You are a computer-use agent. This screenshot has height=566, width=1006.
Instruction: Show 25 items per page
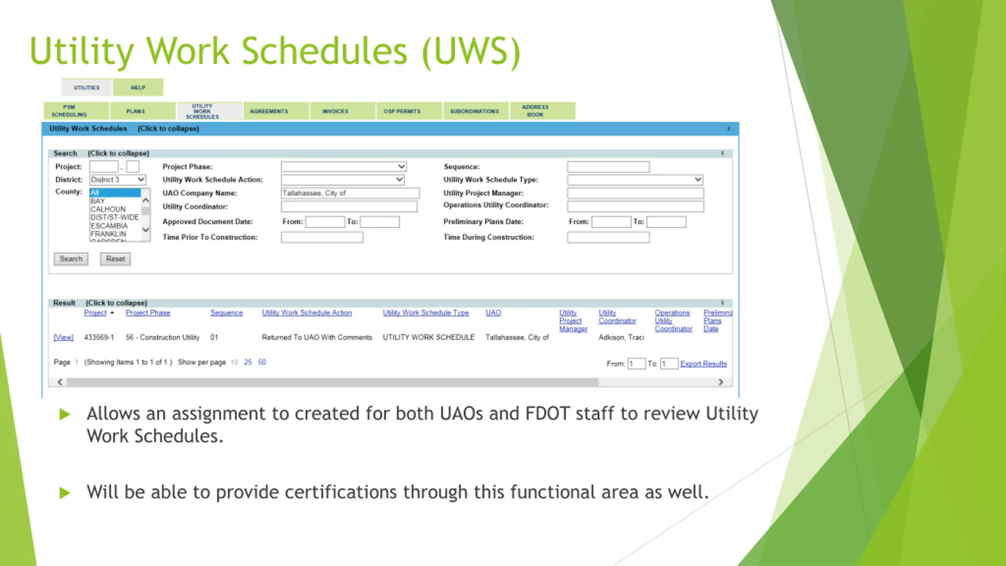point(248,362)
